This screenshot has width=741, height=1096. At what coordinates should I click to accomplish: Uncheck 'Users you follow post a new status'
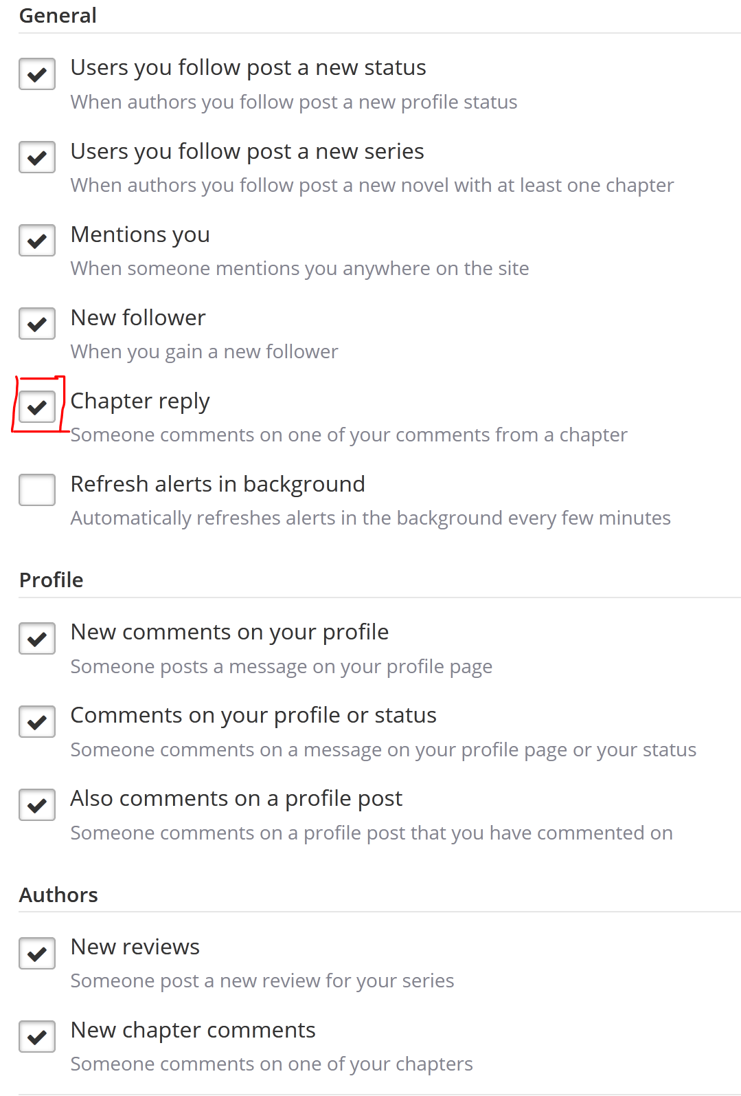(37, 74)
